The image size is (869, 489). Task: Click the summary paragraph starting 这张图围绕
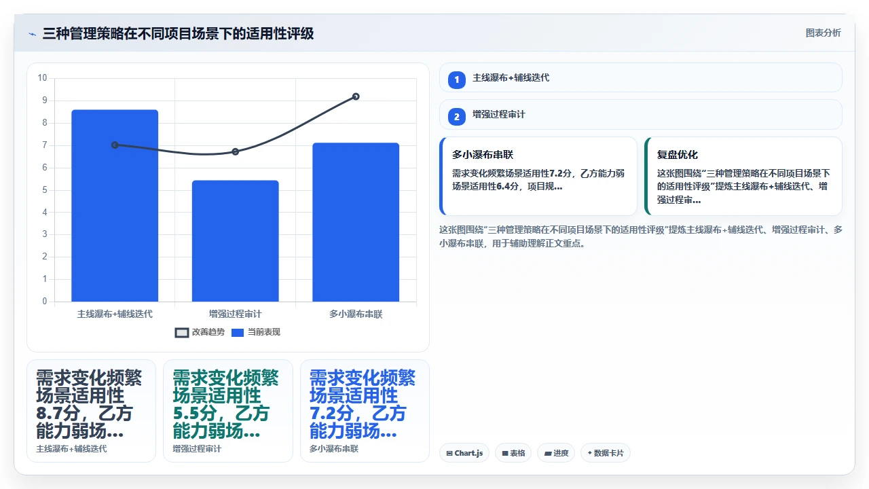point(641,236)
